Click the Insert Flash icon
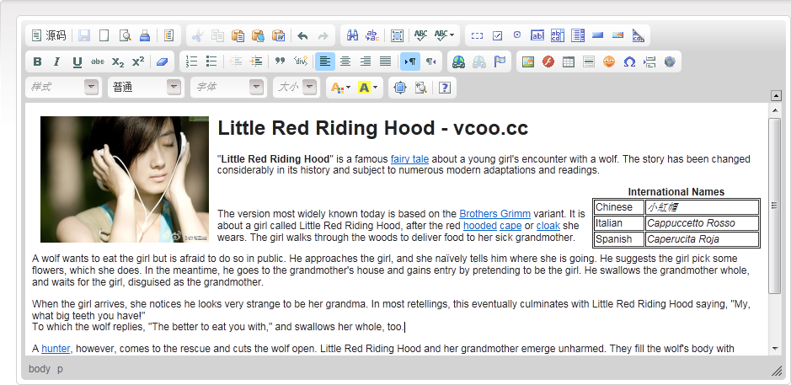 tap(548, 61)
